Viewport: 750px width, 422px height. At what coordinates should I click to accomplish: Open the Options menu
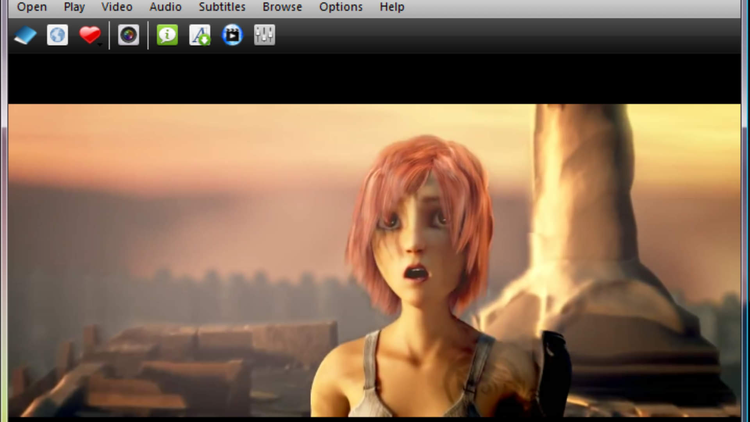tap(340, 7)
